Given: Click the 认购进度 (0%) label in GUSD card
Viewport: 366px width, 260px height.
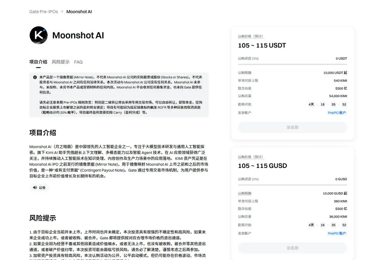Looking at the screenshot, I should point(248,179).
